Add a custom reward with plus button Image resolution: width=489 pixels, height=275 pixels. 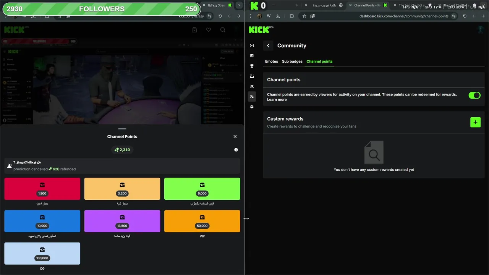coord(475,122)
